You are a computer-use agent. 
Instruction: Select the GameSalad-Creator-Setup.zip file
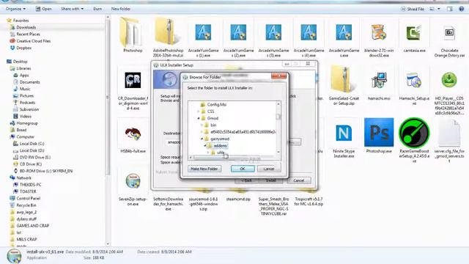[x=344, y=79]
